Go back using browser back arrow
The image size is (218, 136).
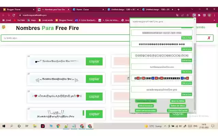pos(4,15)
